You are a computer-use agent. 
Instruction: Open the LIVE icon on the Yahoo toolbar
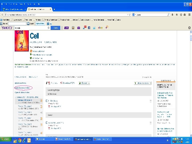66,28
